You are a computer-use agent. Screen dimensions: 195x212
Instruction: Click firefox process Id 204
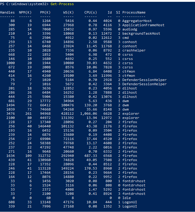coord(109,122)
